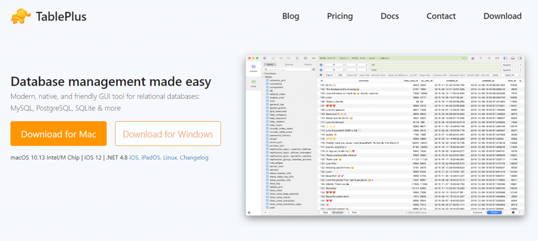Select the default_roles table
538x241 pixels.
pyautogui.click(x=275, y=93)
